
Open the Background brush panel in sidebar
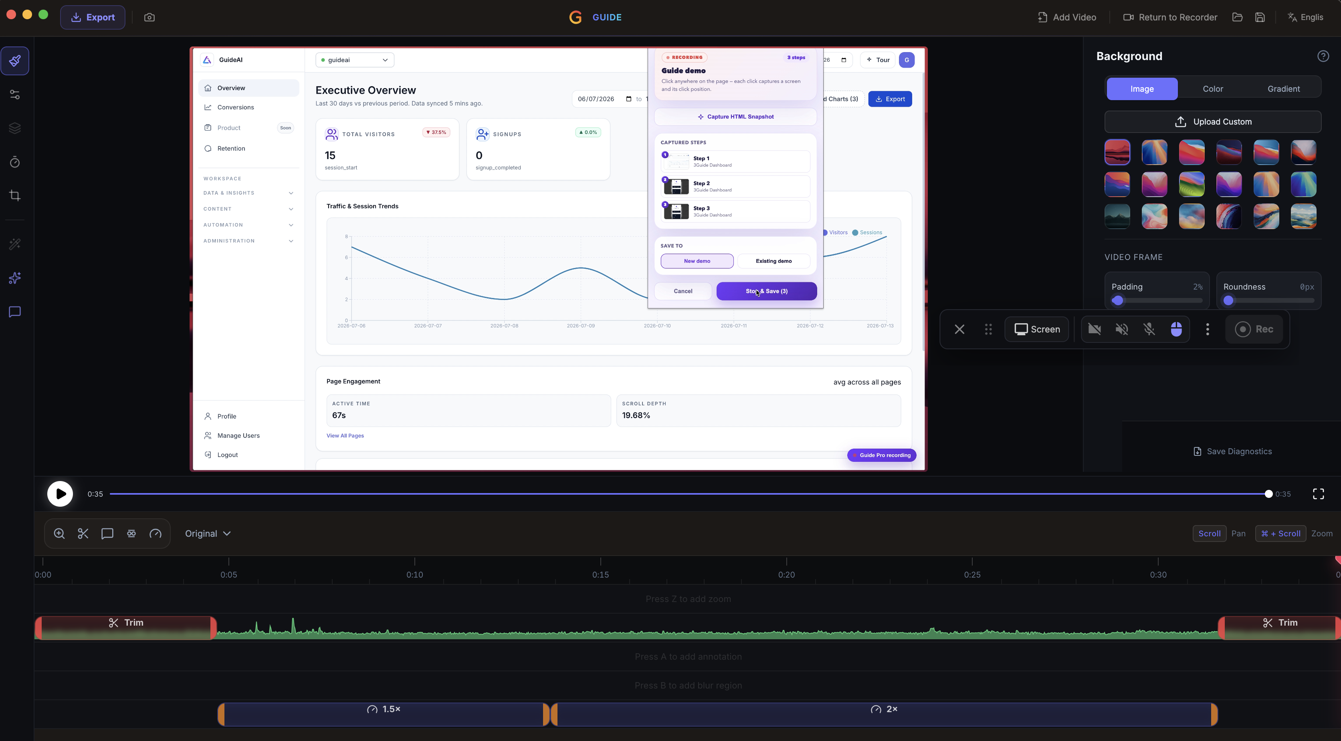[15, 61]
